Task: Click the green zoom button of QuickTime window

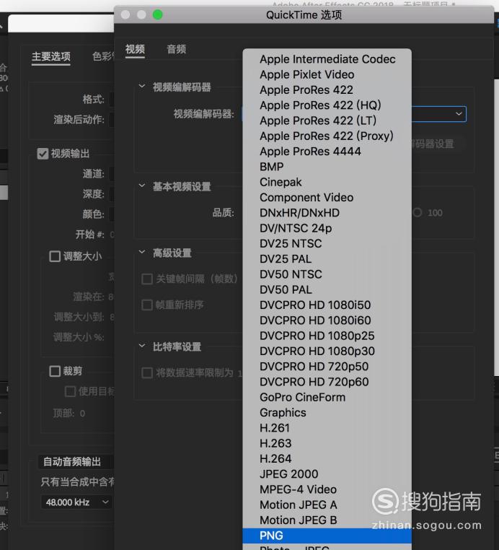Action: (x=158, y=14)
